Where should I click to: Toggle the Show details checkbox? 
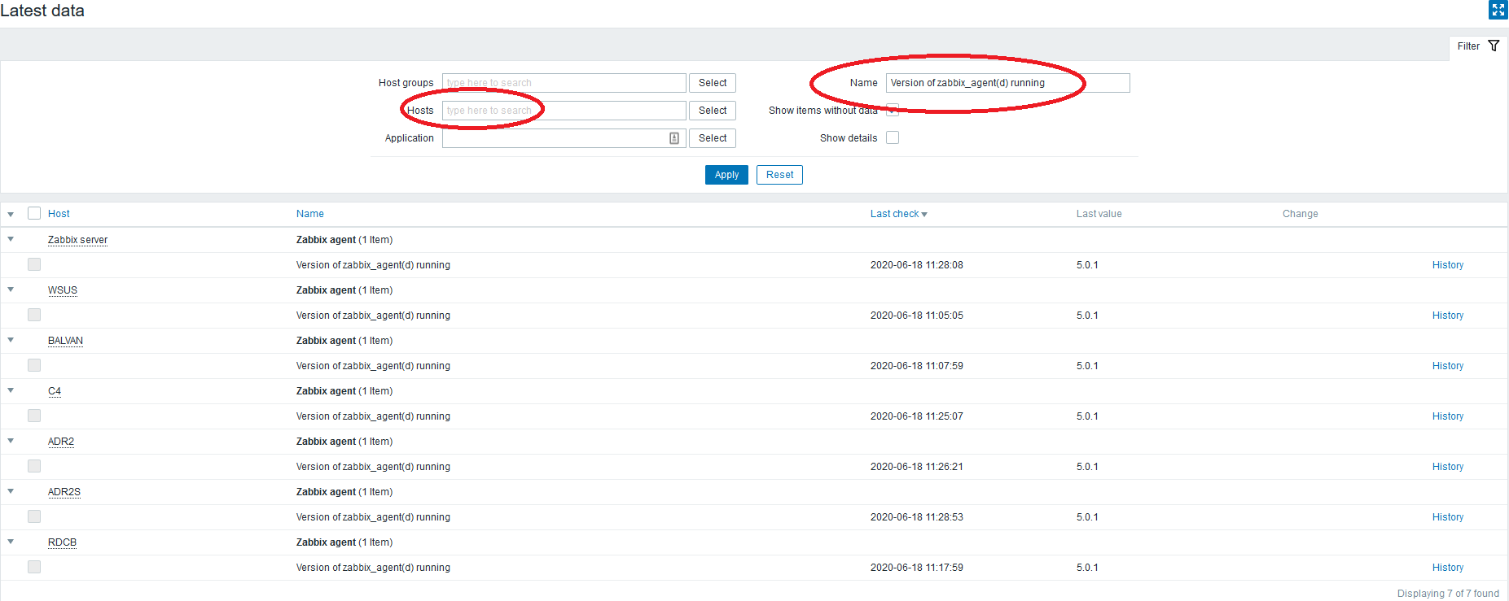[893, 138]
